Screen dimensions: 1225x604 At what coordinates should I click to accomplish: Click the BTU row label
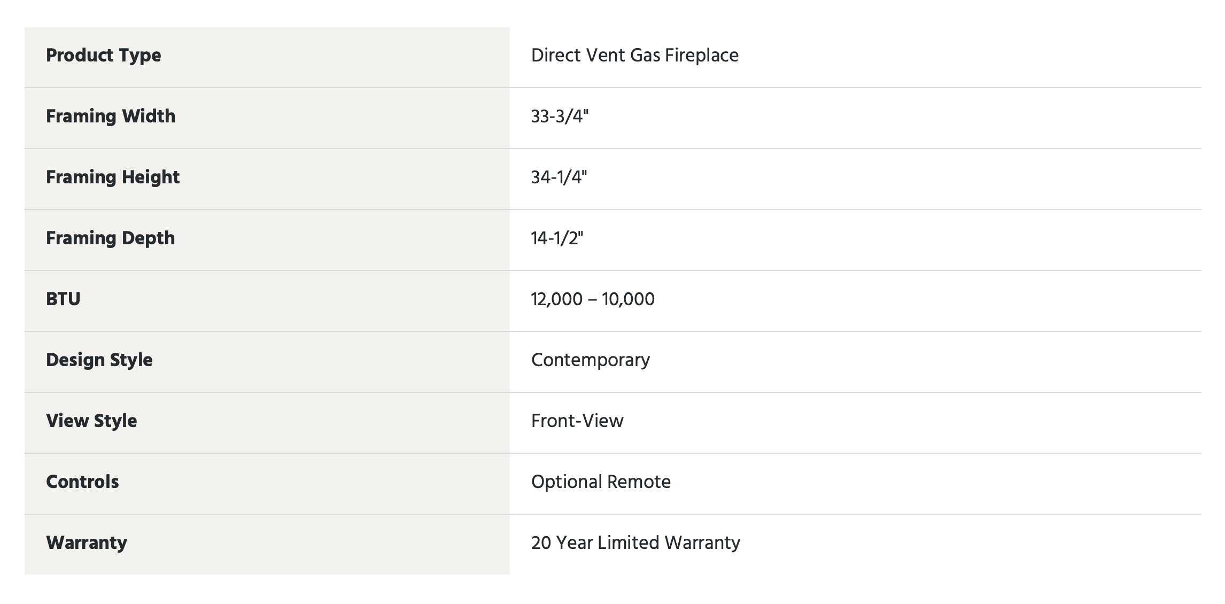pos(63,299)
